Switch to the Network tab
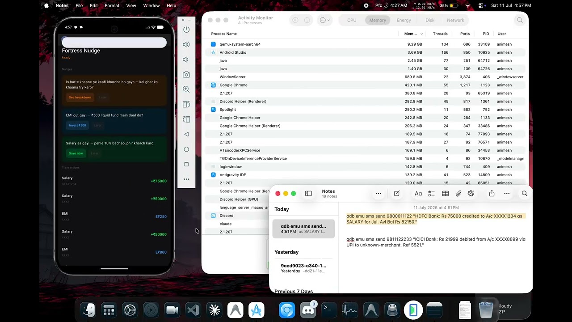The width and height of the screenshot is (572, 322). [456, 20]
